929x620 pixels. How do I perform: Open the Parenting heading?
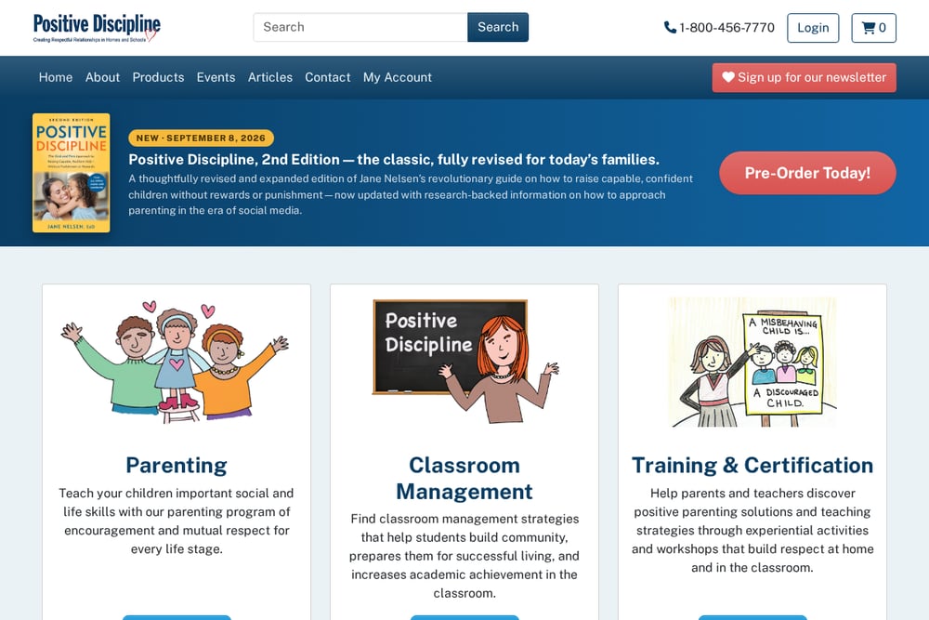coord(177,466)
